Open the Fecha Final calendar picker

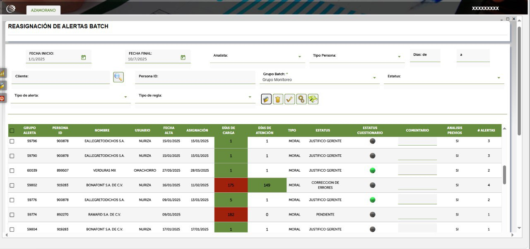tap(183, 57)
